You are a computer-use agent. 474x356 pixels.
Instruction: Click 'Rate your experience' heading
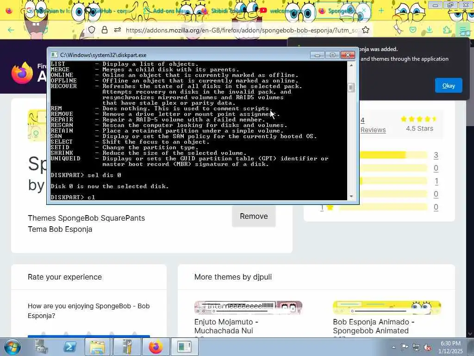(65, 277)
